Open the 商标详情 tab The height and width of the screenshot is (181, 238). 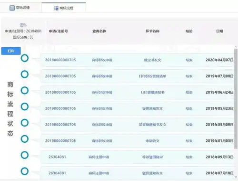20,8
